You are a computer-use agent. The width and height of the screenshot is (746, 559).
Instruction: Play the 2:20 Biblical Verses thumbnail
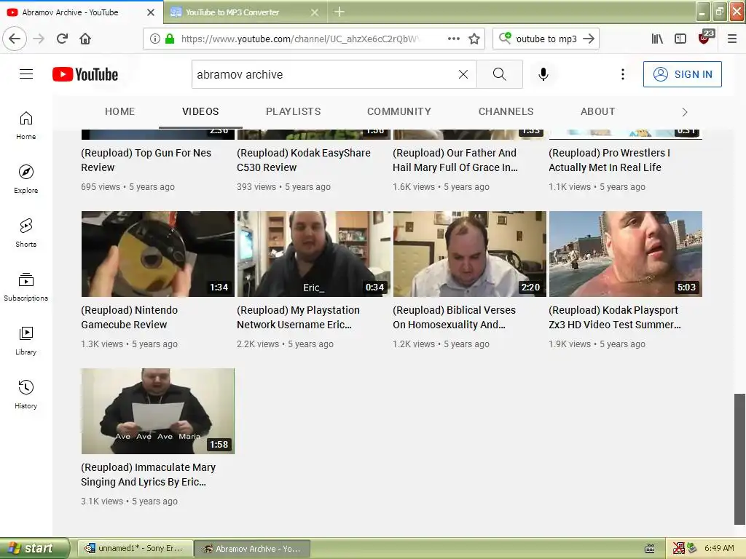click(x=470, y=254)
